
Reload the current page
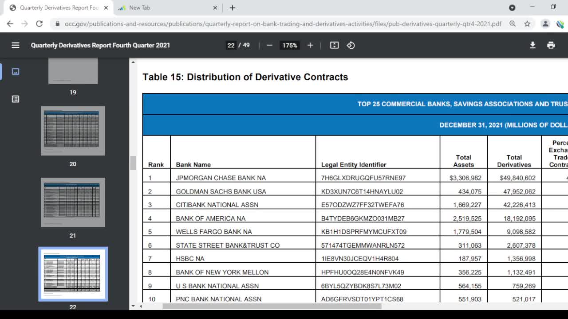(39, 24)
